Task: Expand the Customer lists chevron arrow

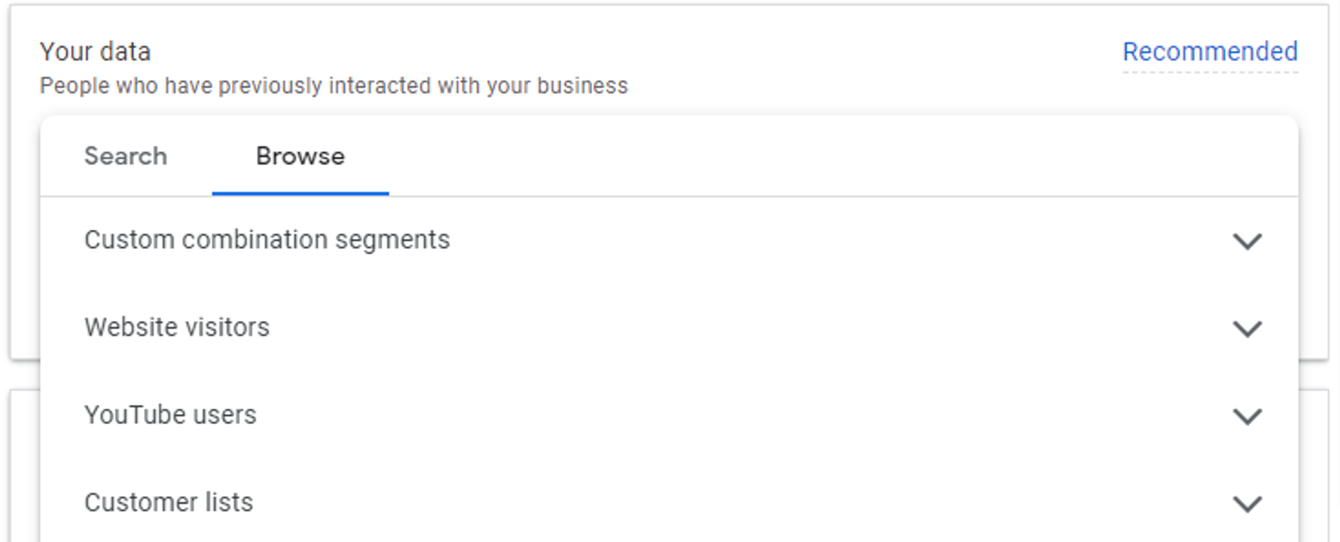Action: (x=1247, y=504)
